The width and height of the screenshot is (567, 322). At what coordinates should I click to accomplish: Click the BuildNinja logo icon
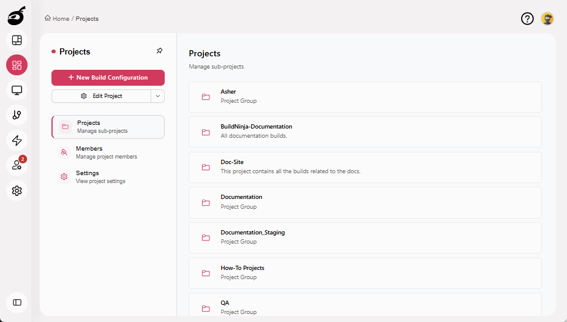point(17,15)
